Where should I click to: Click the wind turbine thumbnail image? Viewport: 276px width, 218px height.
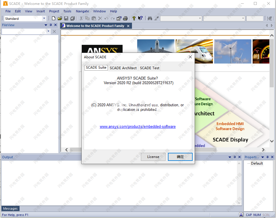(x=233, y=51)
